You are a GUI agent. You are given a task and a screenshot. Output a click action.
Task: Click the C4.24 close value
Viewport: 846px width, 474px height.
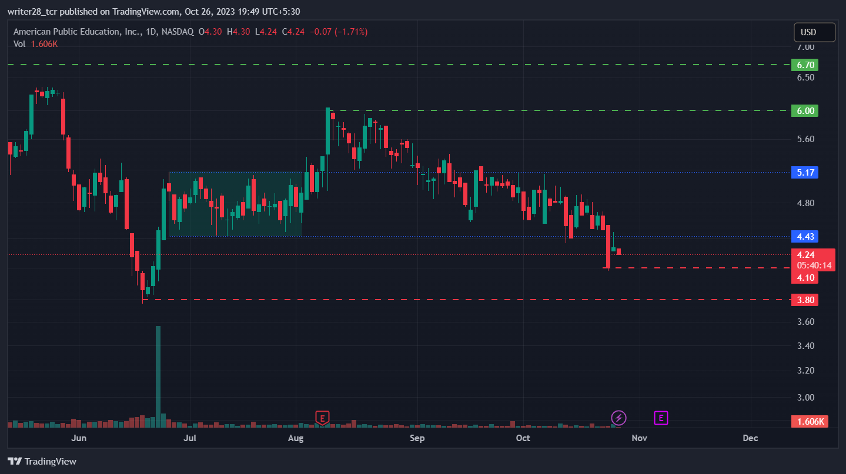coord(293,32)
